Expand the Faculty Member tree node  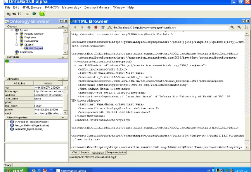[17, 34]
